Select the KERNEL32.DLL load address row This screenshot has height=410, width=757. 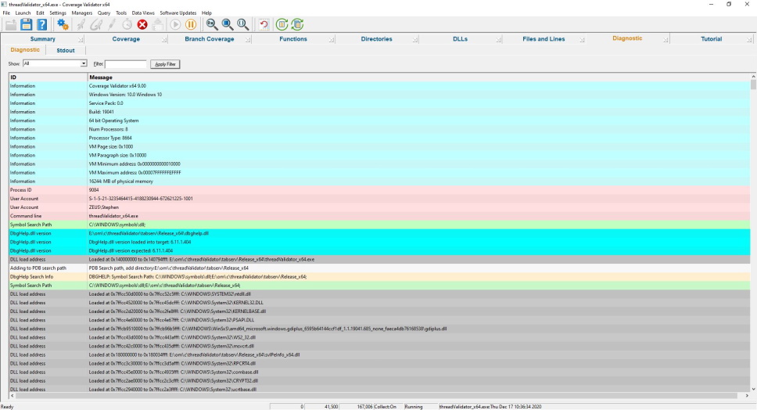379,304
